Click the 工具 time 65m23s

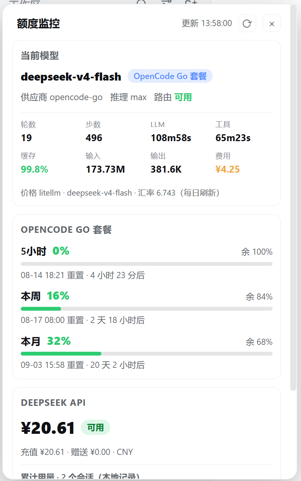pyautogui.click(x=233, y=138)
